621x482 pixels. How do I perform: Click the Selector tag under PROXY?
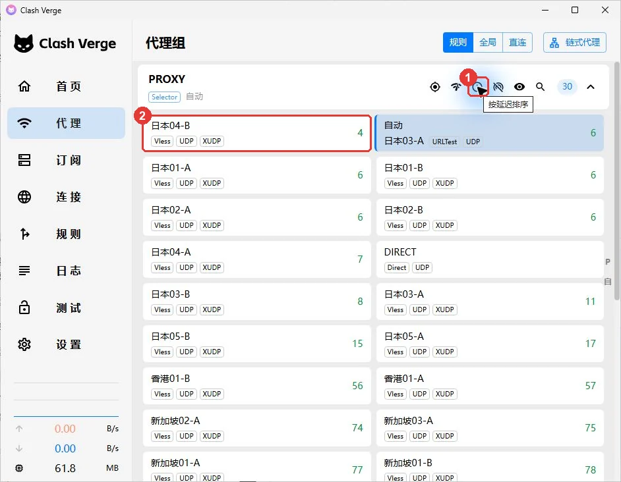click(164, 97)
